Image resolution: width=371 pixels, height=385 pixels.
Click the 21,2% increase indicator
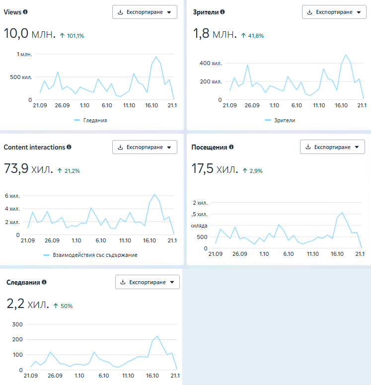pos(69,171)
